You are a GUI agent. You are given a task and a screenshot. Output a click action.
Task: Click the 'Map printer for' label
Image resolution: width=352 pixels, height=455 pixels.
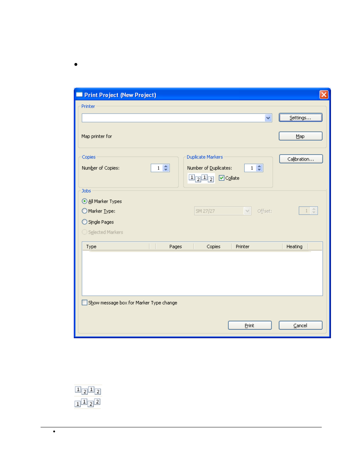point(97,136)
